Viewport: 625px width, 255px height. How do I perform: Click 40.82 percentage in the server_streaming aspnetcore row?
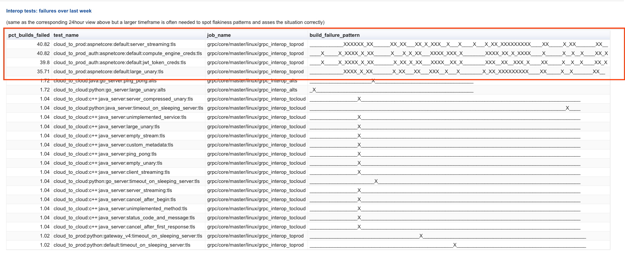[43, 44]
